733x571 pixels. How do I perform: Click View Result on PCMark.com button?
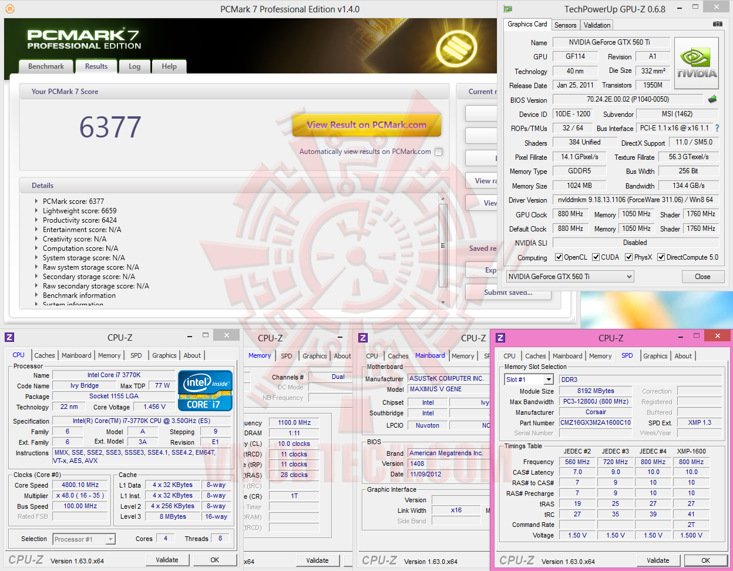coord(366,125)
